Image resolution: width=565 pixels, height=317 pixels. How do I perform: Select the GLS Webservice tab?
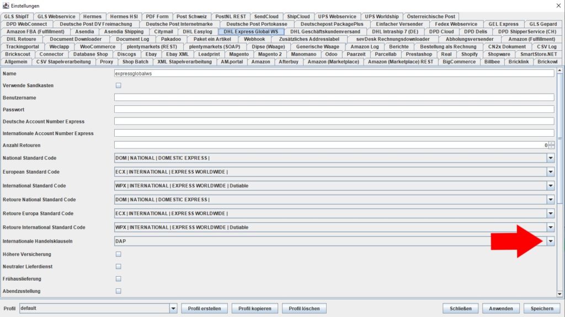(56, 17)
